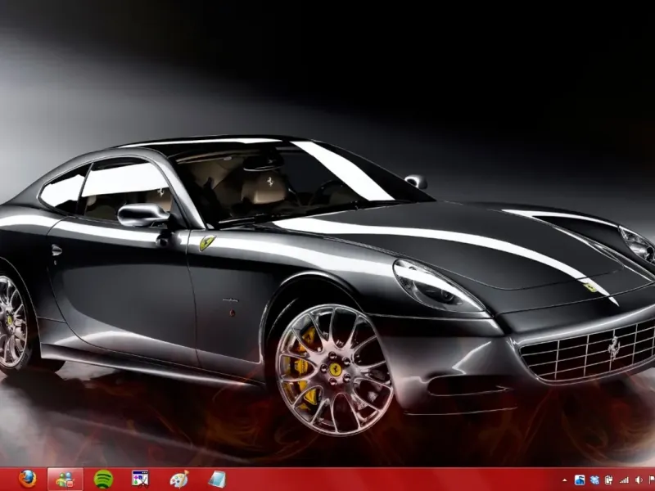Image resolution: width=655 pixels, height=491 pixels.
Task: Open the Action Center flag icon
Action: click(651, 480)
